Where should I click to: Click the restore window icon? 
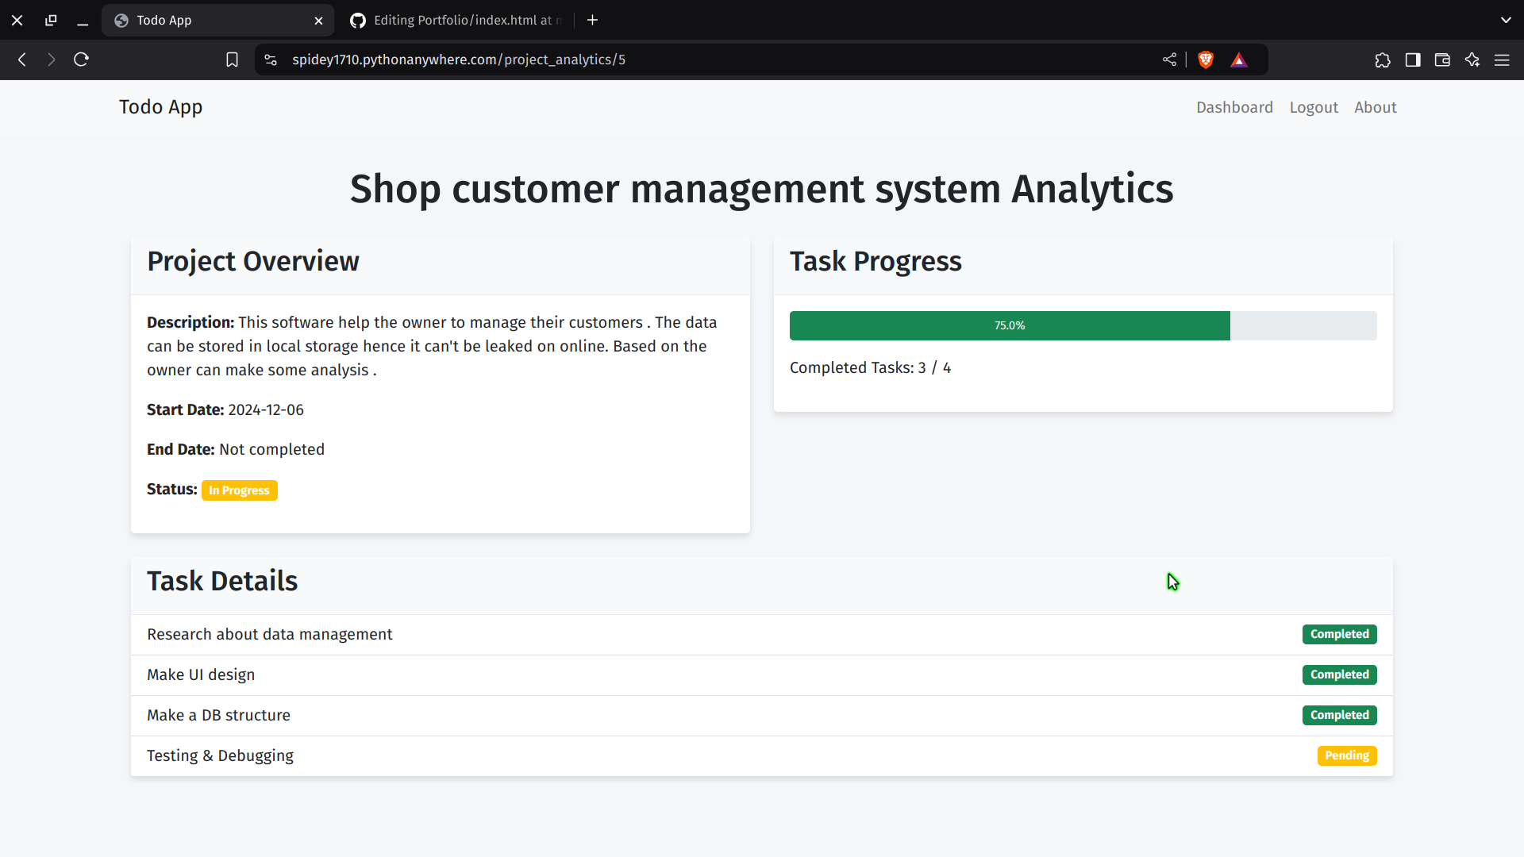click(51, 20)
